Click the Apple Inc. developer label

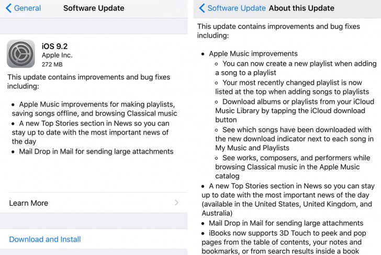[57, 55]
